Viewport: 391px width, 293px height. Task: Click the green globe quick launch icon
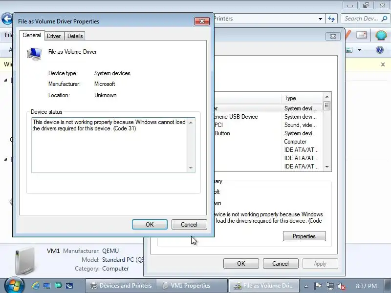point(58,285)
